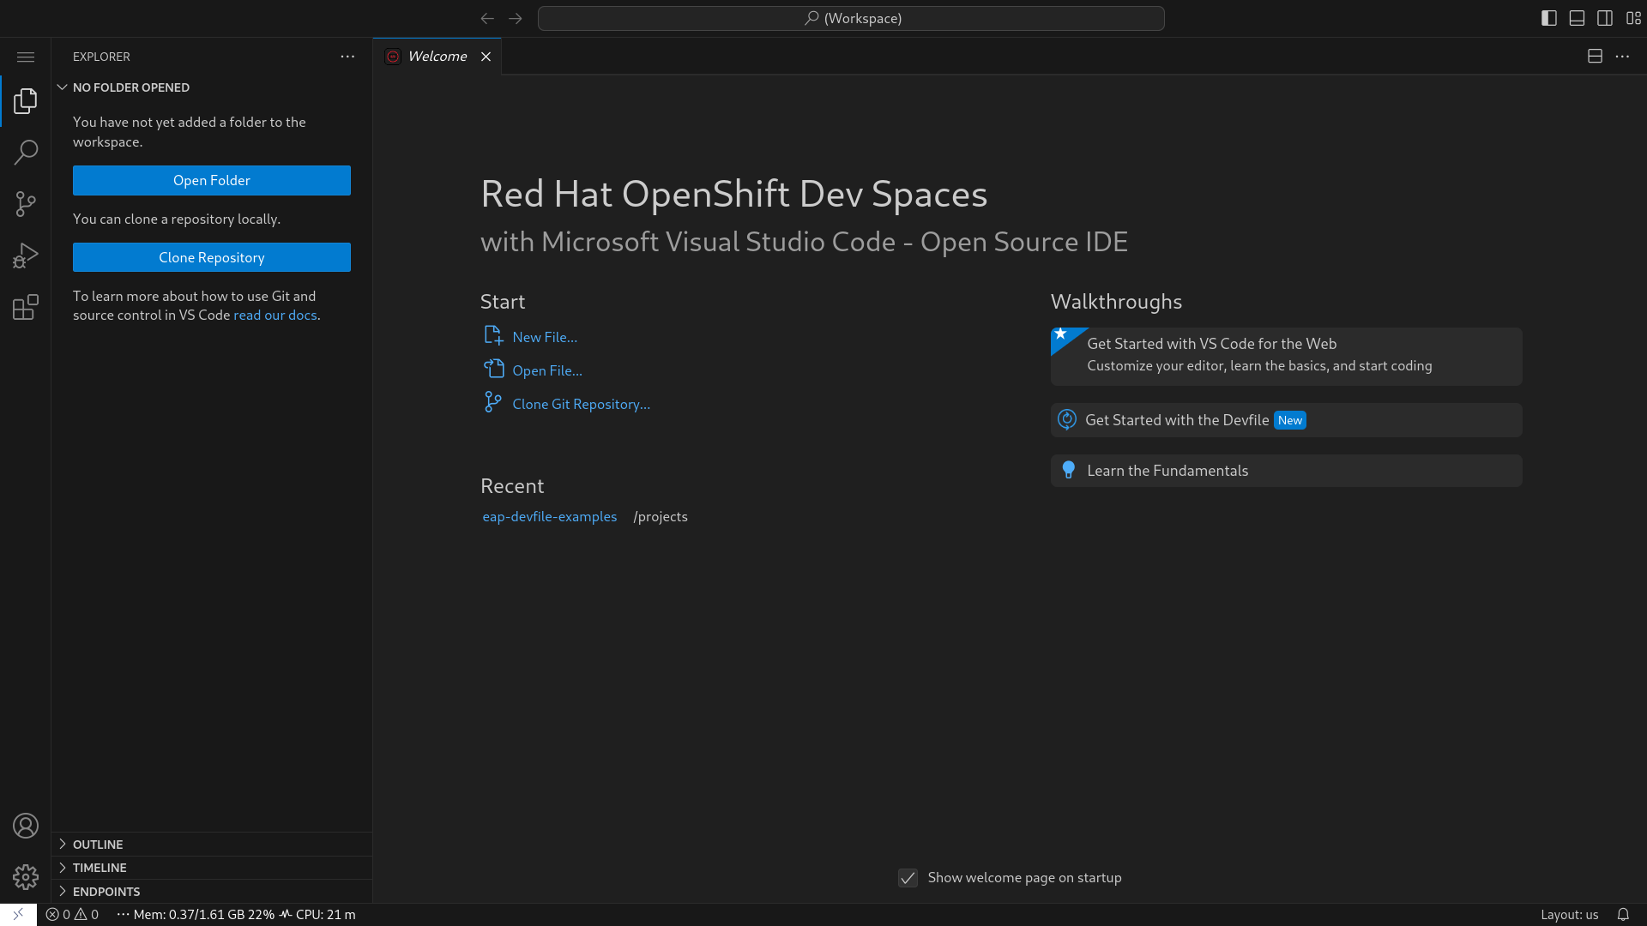Select the Welcome tab
The image size is (1647, 926).
click(437, 57)
